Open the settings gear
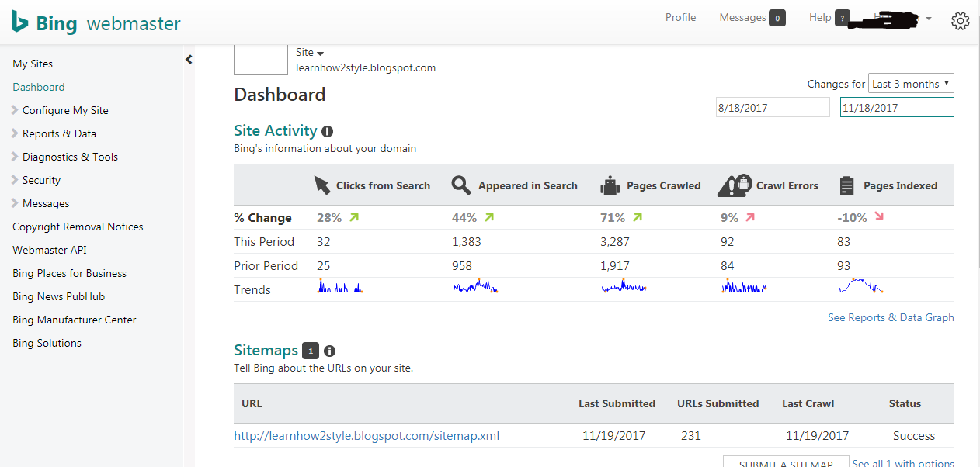Screen dimensions: 980x467 pyautogui.click(x=960, y=21)
